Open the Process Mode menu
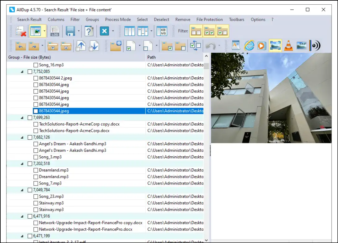The width and height of the screenshot is (338, 243). point(118,20)
